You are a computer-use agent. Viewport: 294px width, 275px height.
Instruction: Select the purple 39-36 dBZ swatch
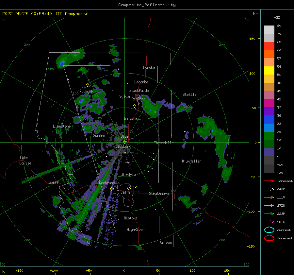(x=269, y=112)
